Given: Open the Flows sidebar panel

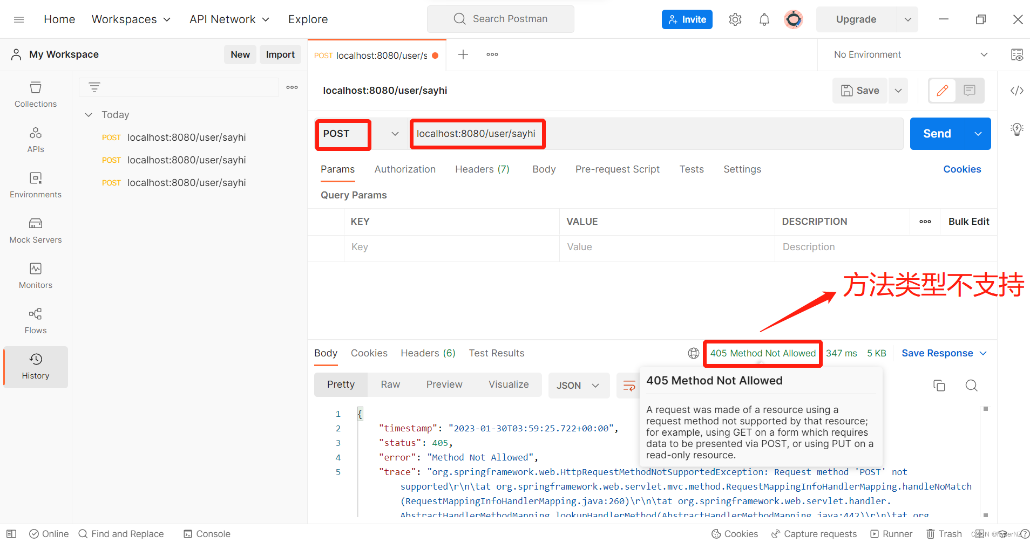Looking at the screenshot, I should click(x=36, y=321).
